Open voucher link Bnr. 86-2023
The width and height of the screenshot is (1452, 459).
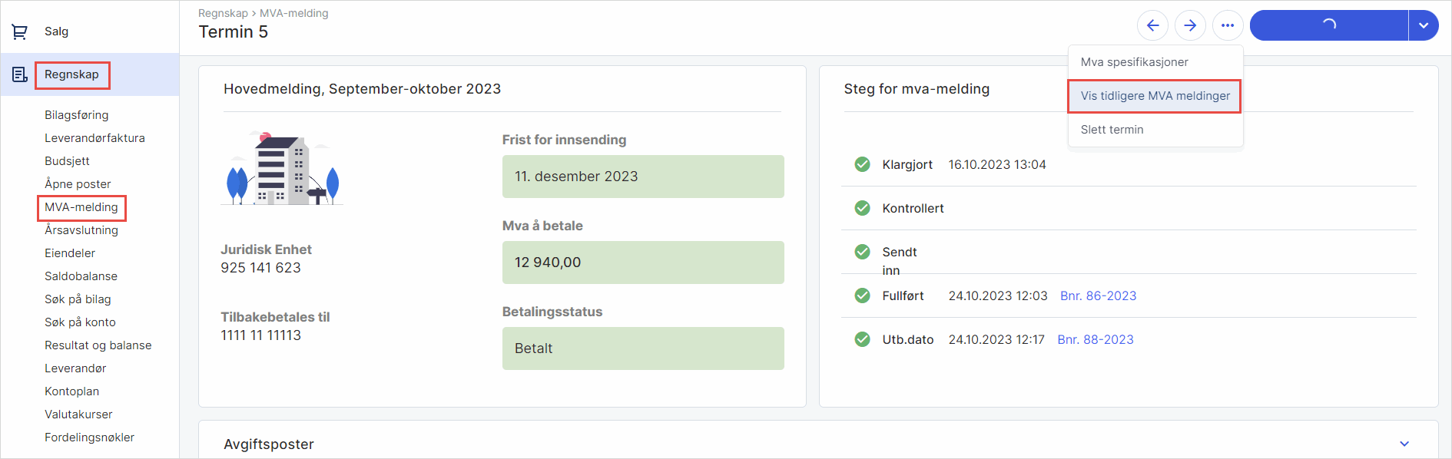point(1098,296)
